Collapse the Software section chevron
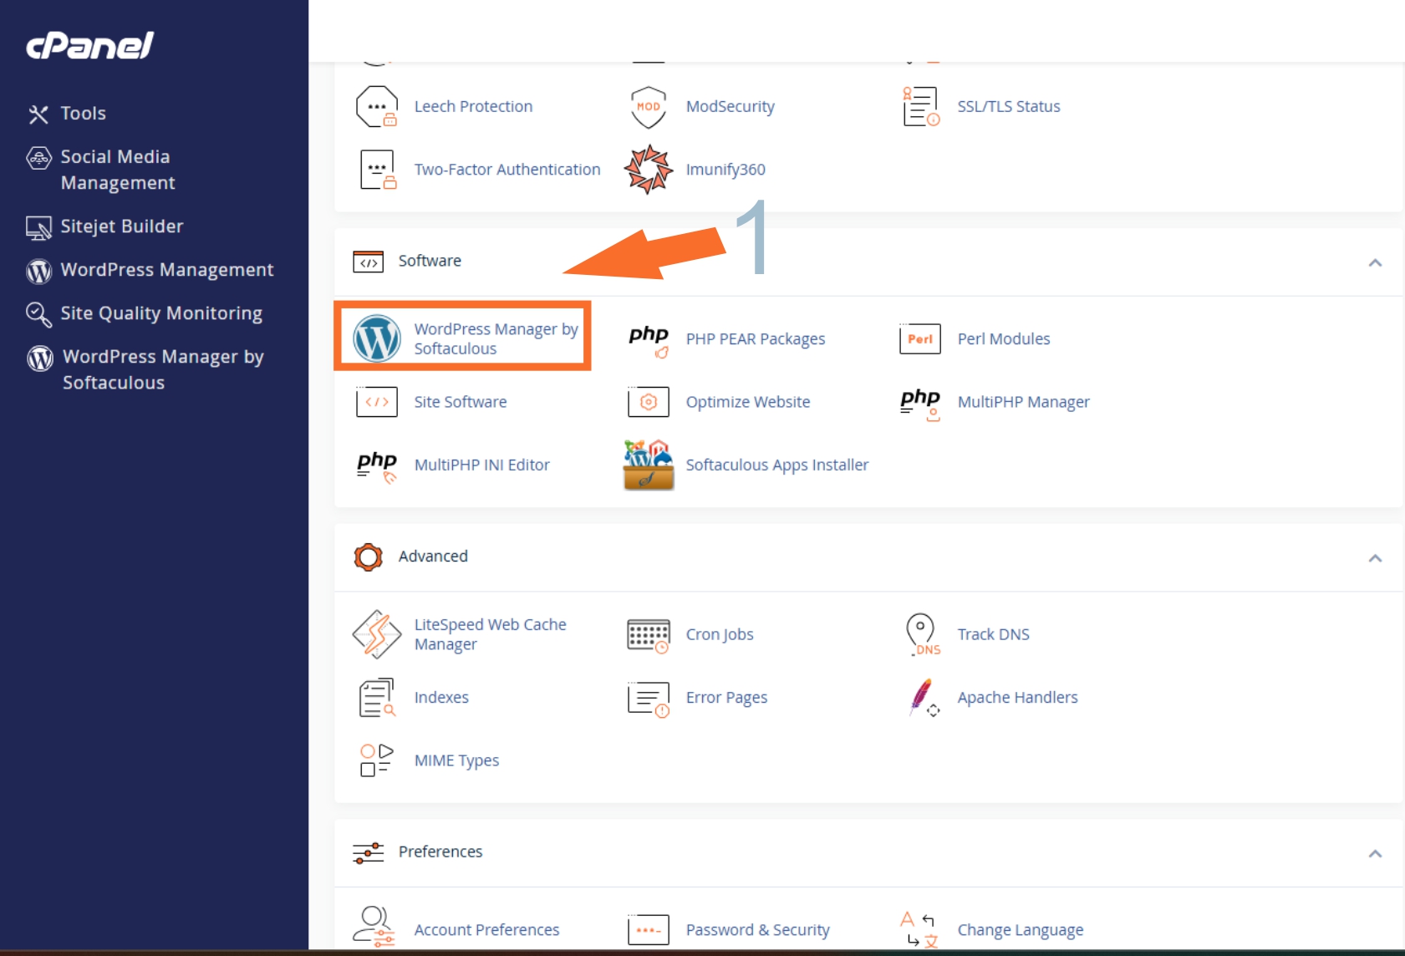 (x=1375, y=263)
